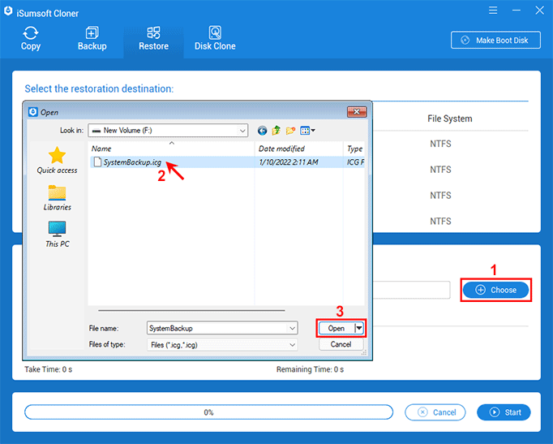Click the 1/10/2022 2:11 AM date cell
553x444 pixels.
pyautogui.click(x=289, y=162)
